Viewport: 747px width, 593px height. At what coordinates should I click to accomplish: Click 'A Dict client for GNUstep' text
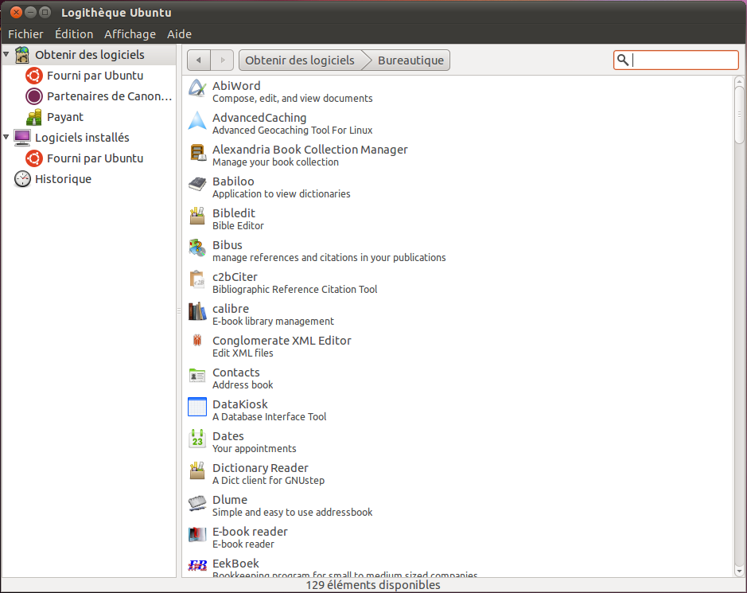coord(269,481)
